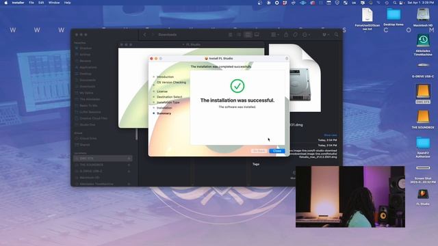438x246 pixels.
Task: Open the Finder group-by dropdown
Action: click(275, 35)
